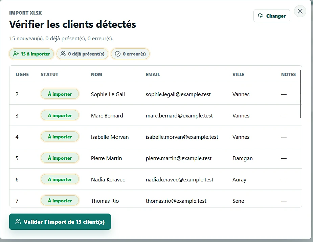Click email sophie.legall@example.test
This screenshot has height=242, width=313.
coord(178,94)
